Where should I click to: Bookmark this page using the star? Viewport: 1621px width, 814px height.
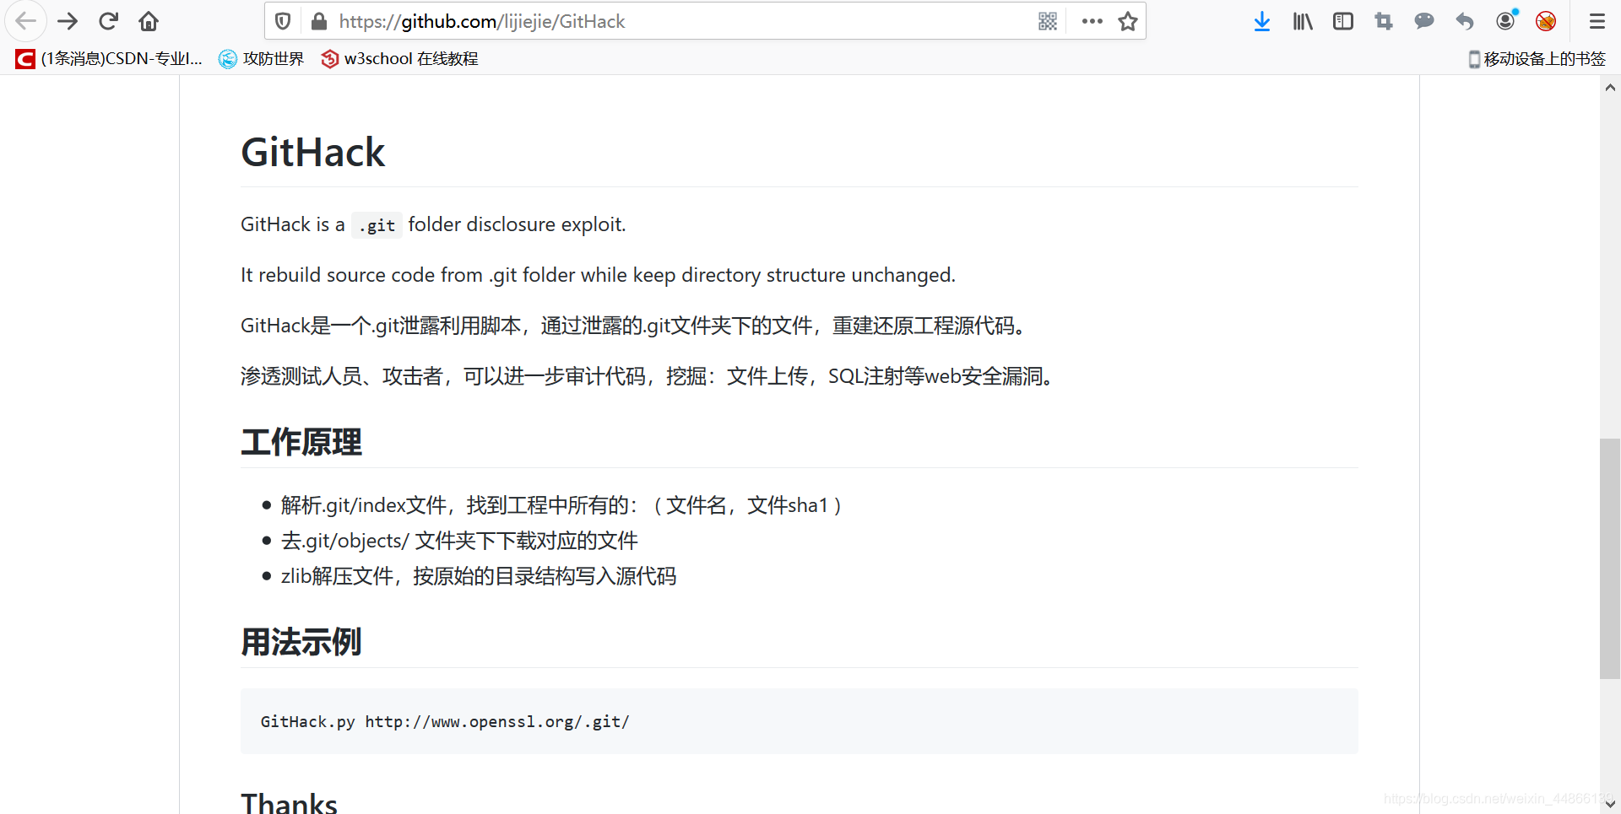[1128, 21]
